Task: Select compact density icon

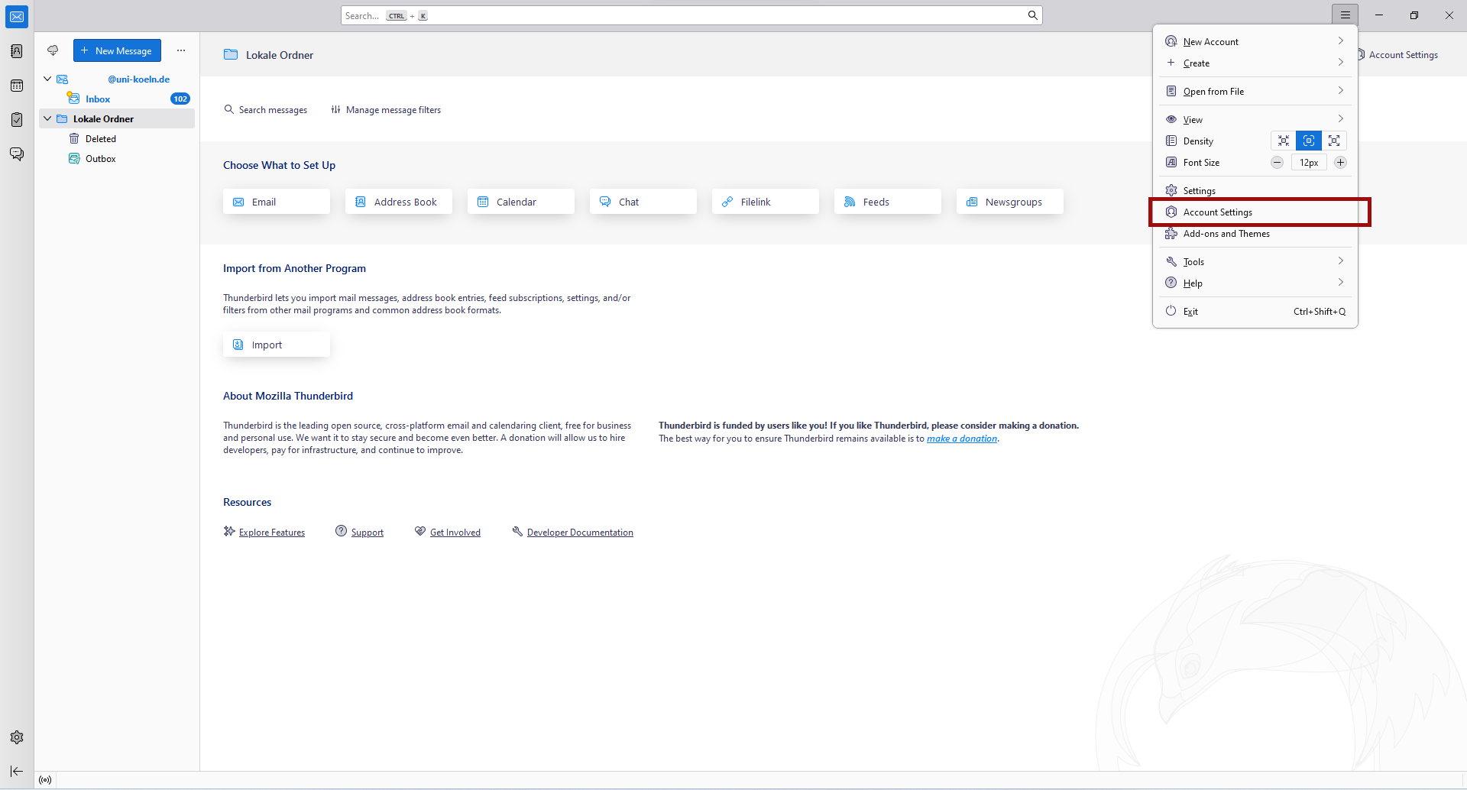Action: (1284, 141)
